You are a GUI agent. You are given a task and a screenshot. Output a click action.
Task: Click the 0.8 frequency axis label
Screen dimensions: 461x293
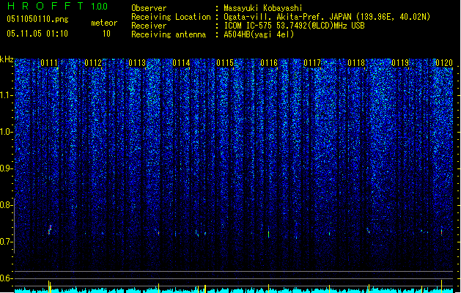7,205
